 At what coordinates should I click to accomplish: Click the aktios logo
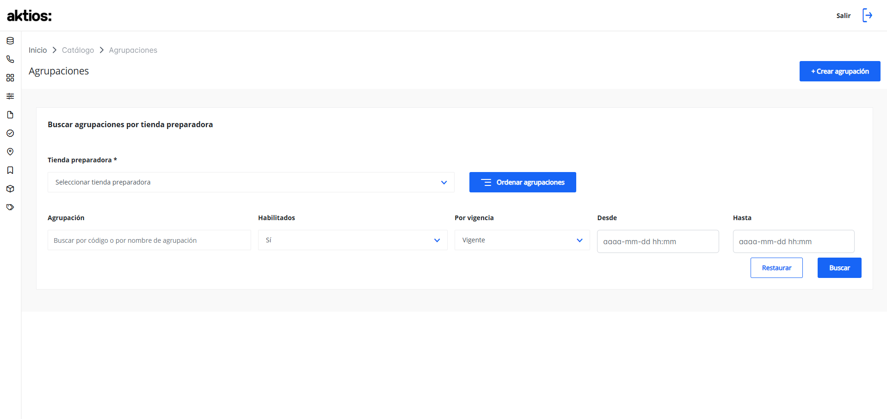pyautogui.click(x=29, y=16)
